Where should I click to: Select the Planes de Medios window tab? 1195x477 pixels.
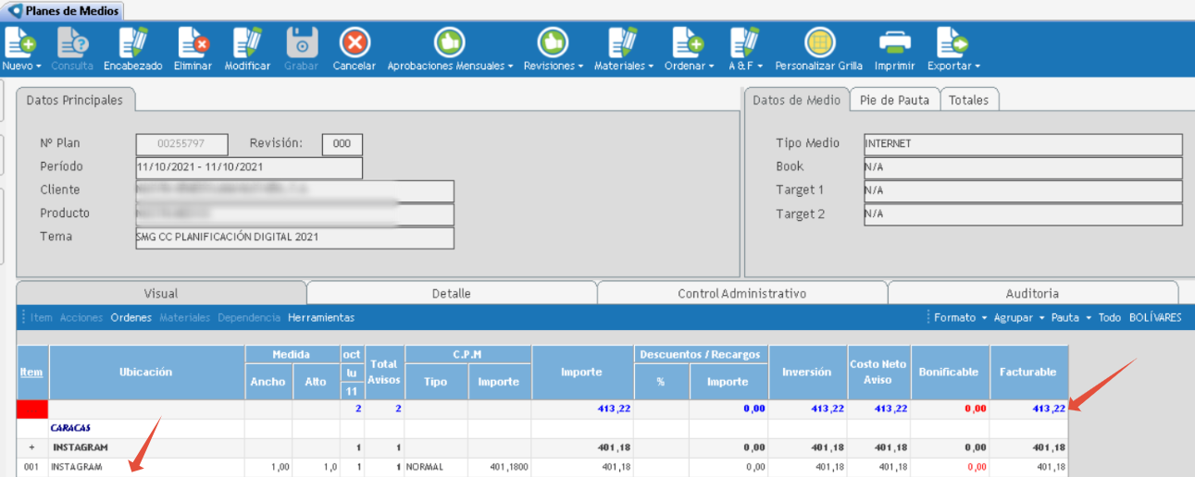click(x=63, y=10)
